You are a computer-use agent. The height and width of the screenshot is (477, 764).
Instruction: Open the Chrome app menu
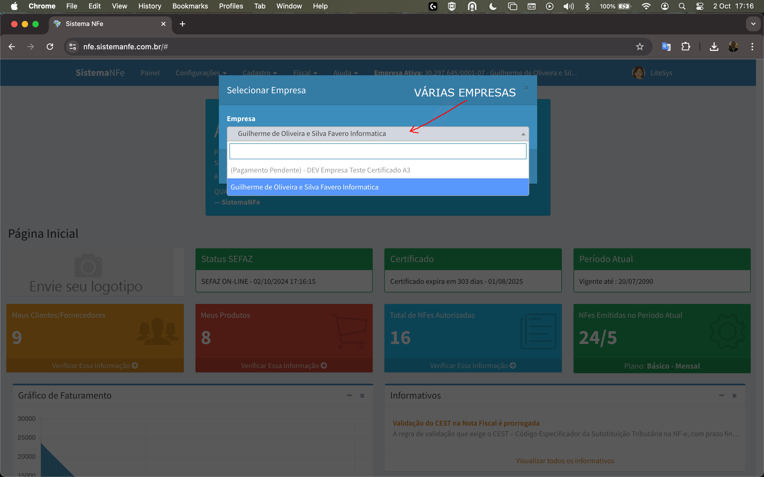[x=42, y=6]
